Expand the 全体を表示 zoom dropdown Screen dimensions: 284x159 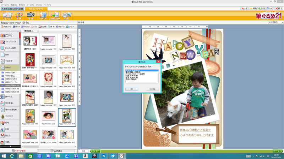[x=276, y=23]
